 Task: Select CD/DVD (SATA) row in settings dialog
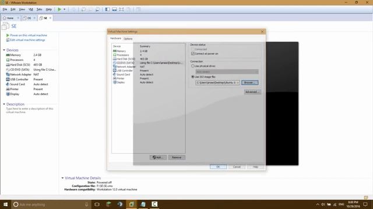point(149,63)
